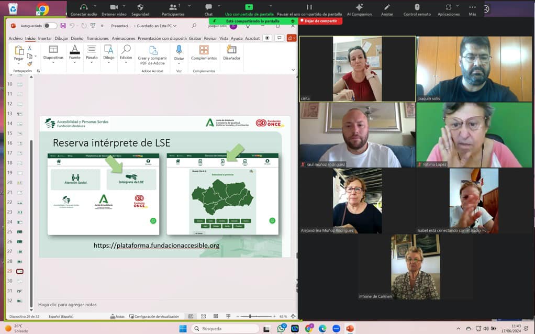Viewport: 535px width, 334px height.
Task: Expand the Conectar audio options arrow
Action: [x=95, y=6]
